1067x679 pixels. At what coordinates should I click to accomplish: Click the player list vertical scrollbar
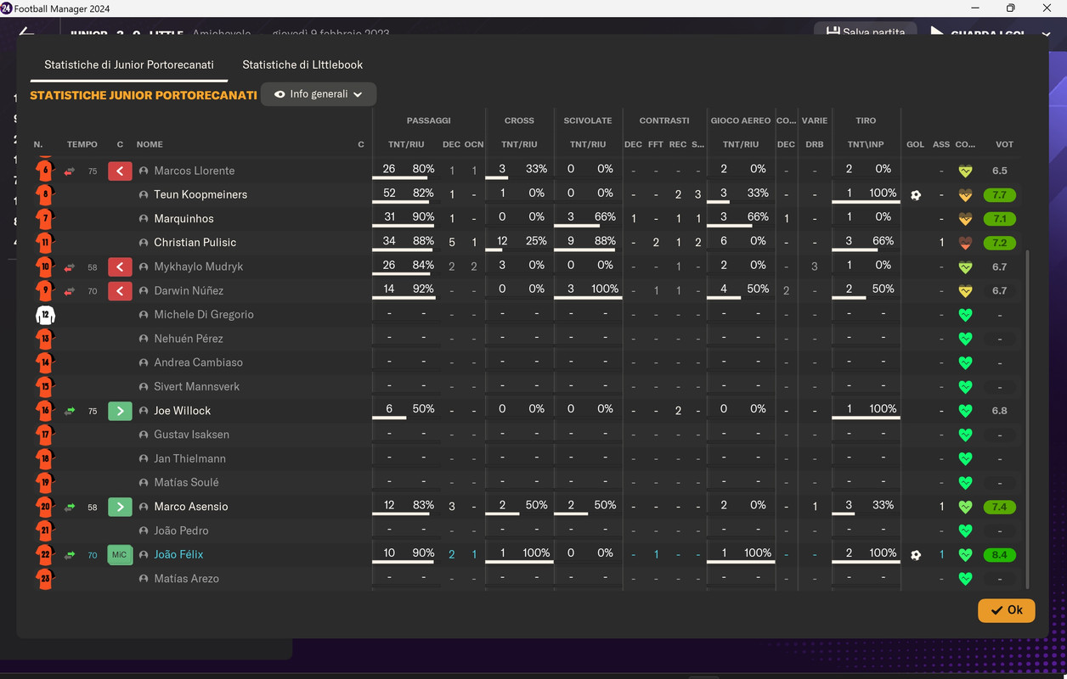pyautogui.click(x=1027, y=418)
